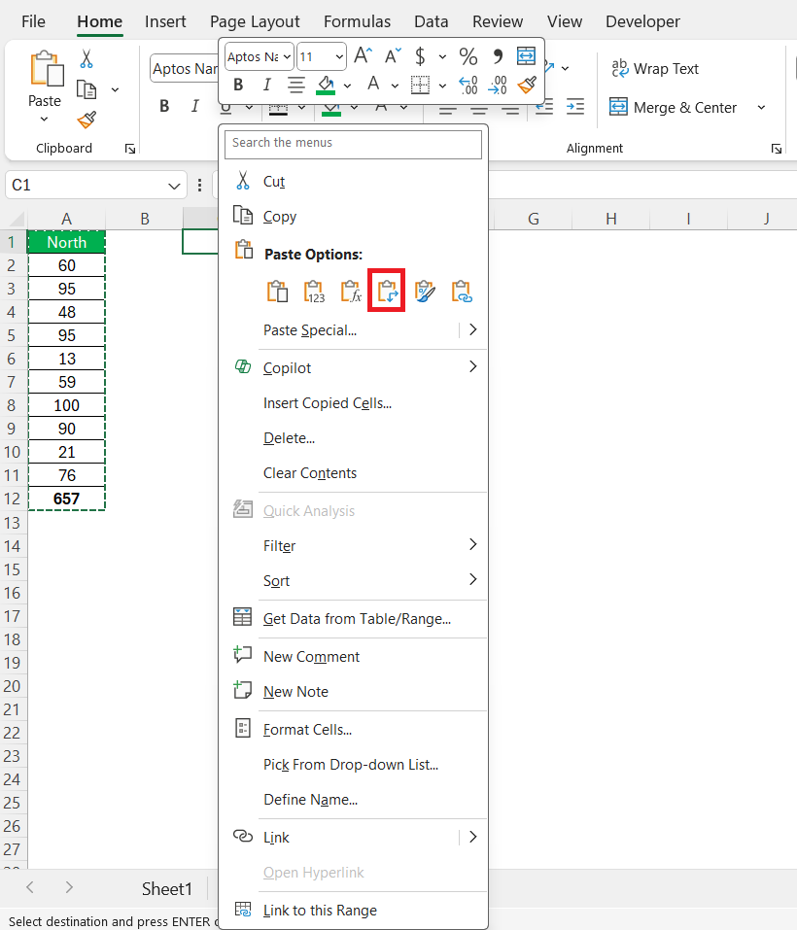Click Merge & Center in the ribbon
Screen dimensions: 797x930
tap(673, 107)
